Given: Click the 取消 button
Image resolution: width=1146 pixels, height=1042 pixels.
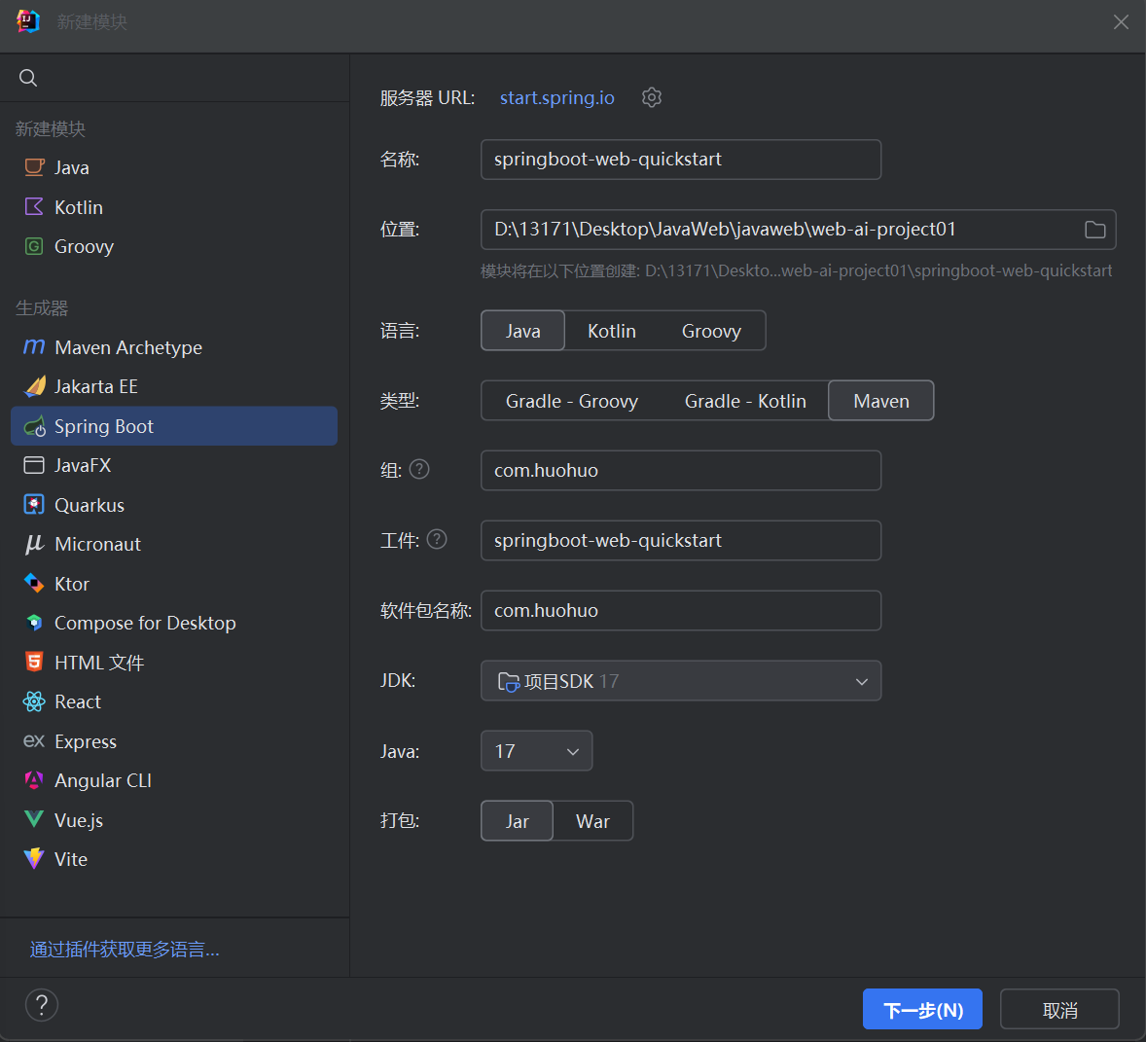Looking at the screenshot, I should point(1059,1009).
